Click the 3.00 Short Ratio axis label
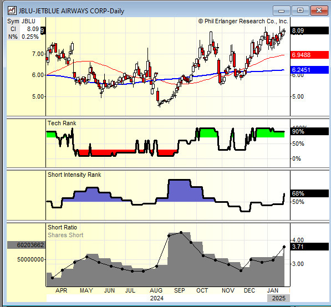 [x=298, y=264]
